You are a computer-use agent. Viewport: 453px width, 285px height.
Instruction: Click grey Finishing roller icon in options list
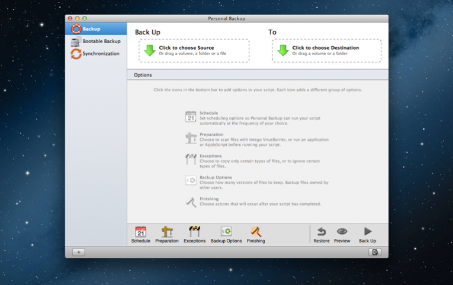(x=191, y=202)
